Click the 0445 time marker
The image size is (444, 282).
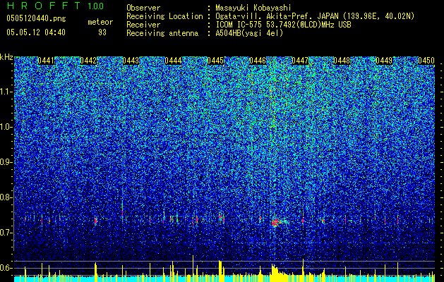[215, 61]
